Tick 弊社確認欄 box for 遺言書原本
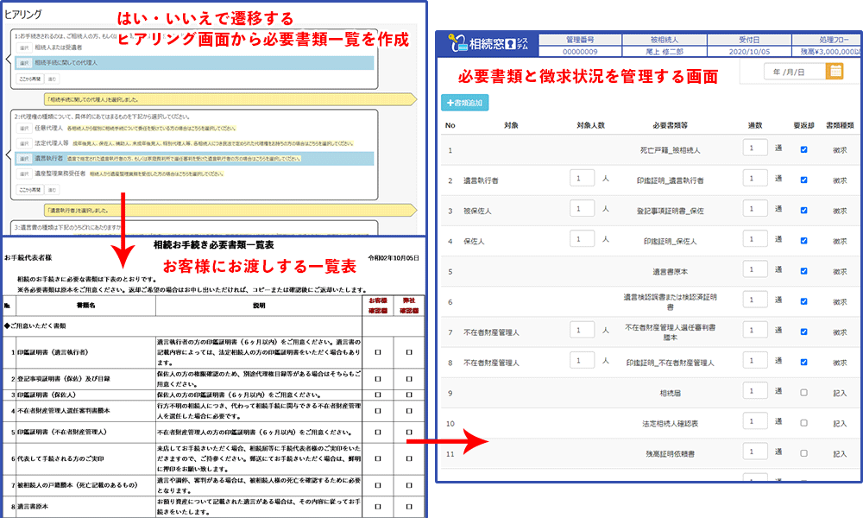Viewport: 863px width, 518px height. [409, 506]
